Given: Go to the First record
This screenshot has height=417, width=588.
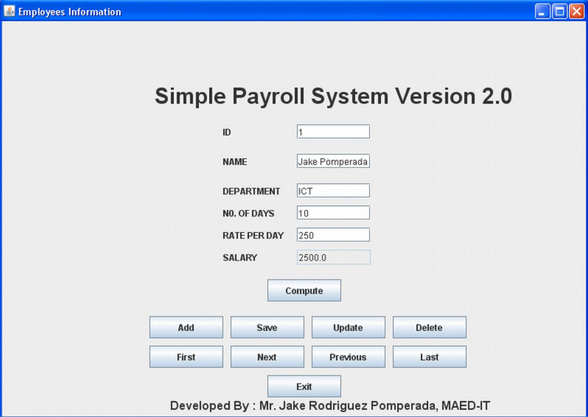Looking at the screenshot, I should [187, 357].
